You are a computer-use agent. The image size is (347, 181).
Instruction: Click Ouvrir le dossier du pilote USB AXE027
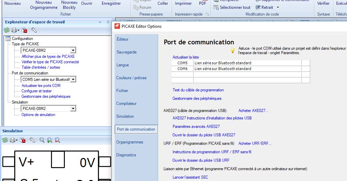pyautogui.click(x=204, y=135)
